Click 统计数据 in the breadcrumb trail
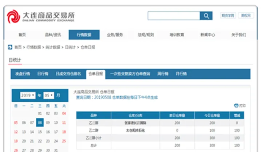262x152 pixels. point(53,47)
